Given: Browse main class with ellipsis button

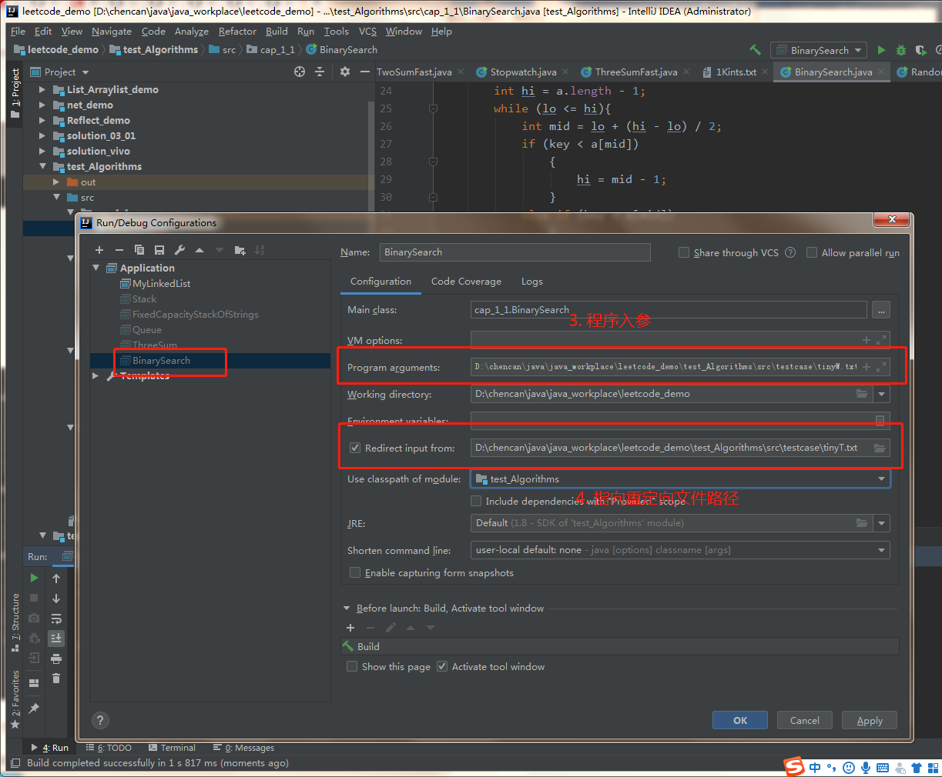Looking at the screenshot, I should click(881, 310).
